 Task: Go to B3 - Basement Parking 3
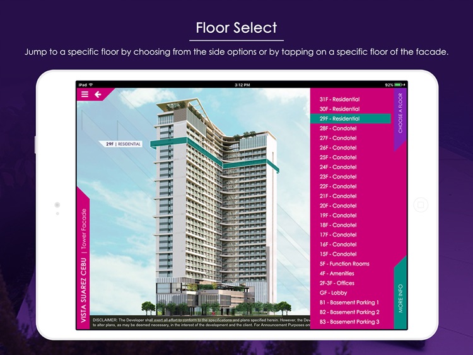349,322
